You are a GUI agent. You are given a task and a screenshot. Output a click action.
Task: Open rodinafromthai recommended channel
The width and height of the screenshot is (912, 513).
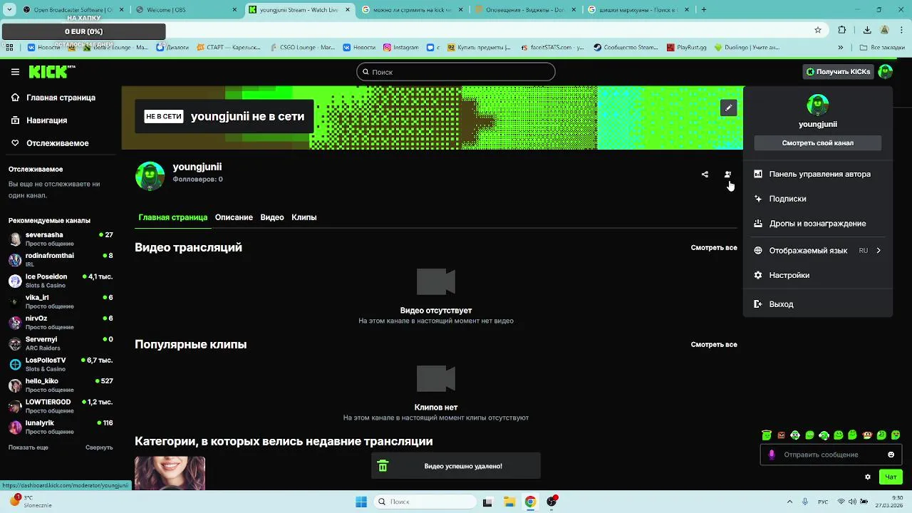pos(61,260)
